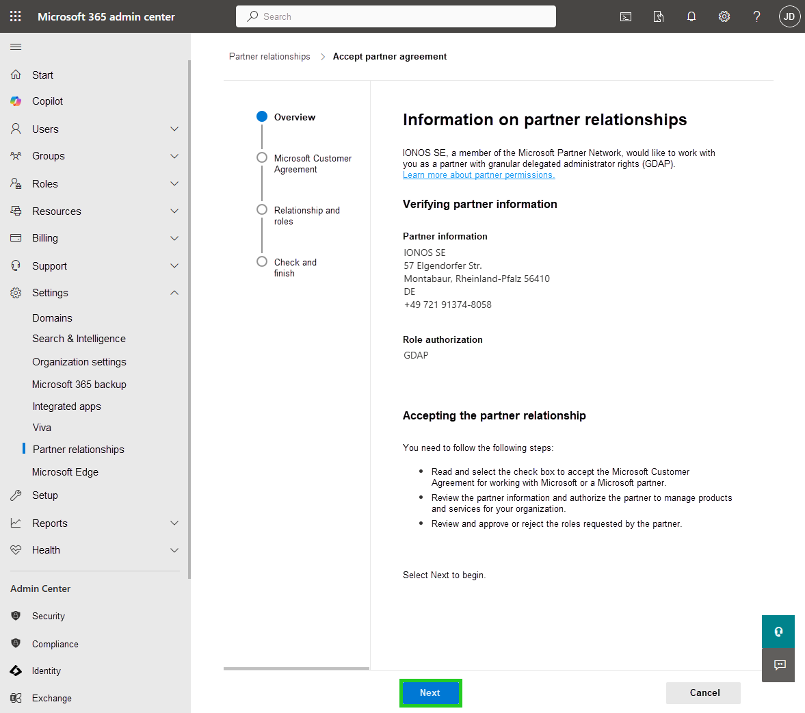Select the Overview step radio indicator
This screenshot has width=805, height=713.
click(262, 116)
